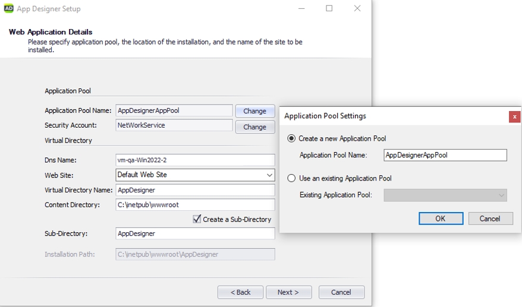Click the Application Pool section label

pyautogui.click(x=68, y=91)
